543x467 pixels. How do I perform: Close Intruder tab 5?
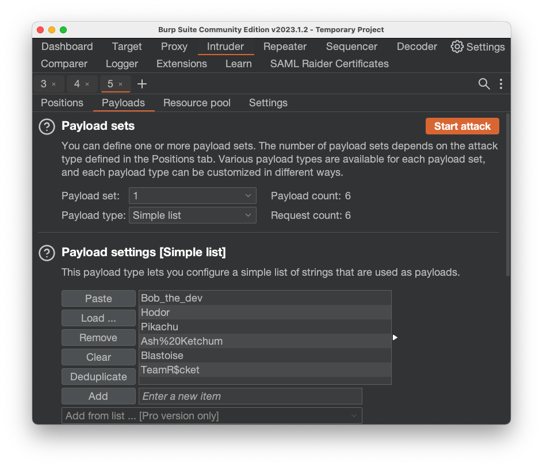[x=120, y=84]
